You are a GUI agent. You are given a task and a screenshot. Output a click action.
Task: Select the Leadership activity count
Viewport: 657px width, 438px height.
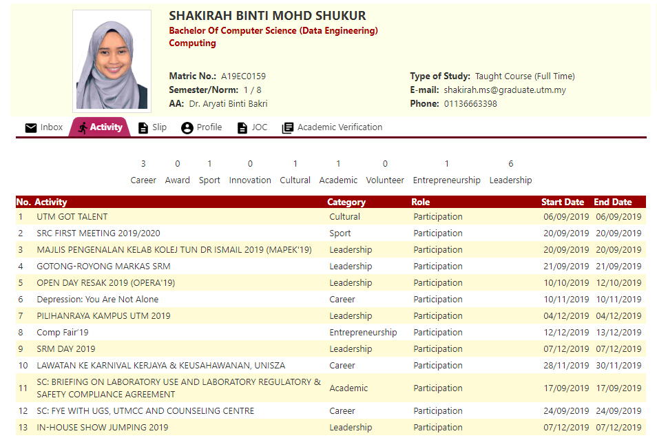click(x=510, y=164)
